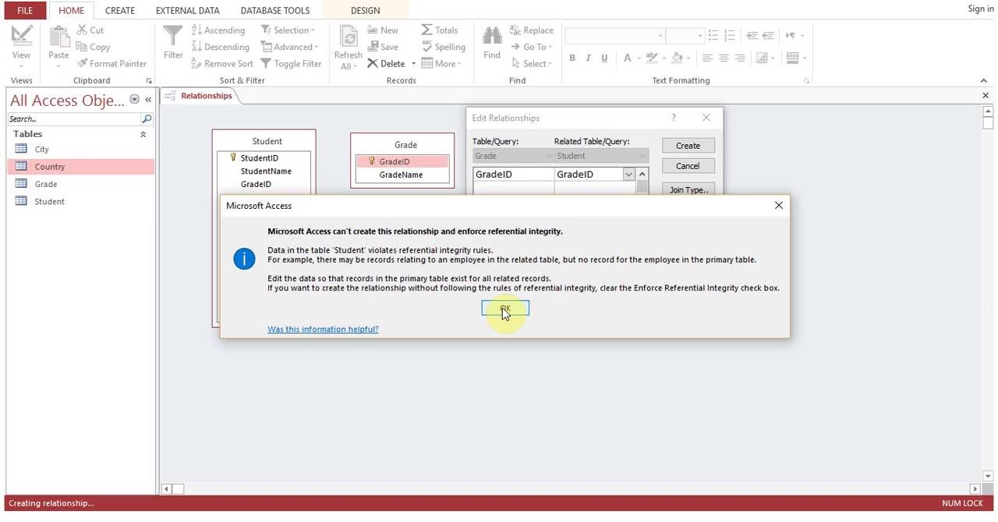Viewport: 998px width, 522px height.
Task: Center align text
Action: 724,58
